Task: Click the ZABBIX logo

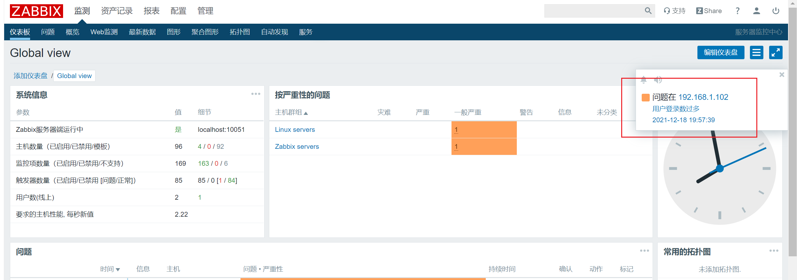Action: click(x=37, y=11)
